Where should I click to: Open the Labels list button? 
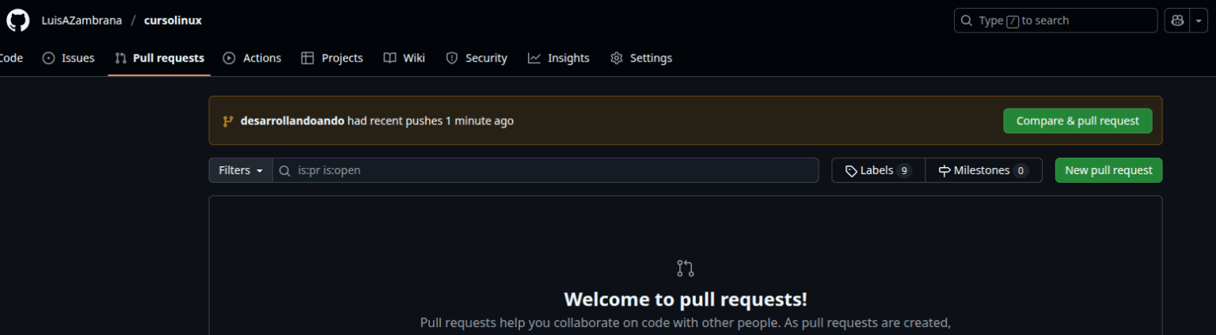tap(878, 170)
